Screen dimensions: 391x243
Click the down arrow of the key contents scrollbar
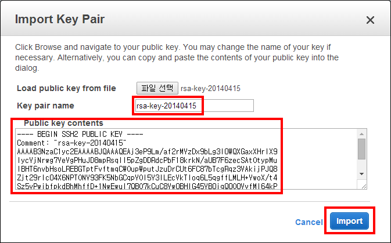[x=361, y=174]
